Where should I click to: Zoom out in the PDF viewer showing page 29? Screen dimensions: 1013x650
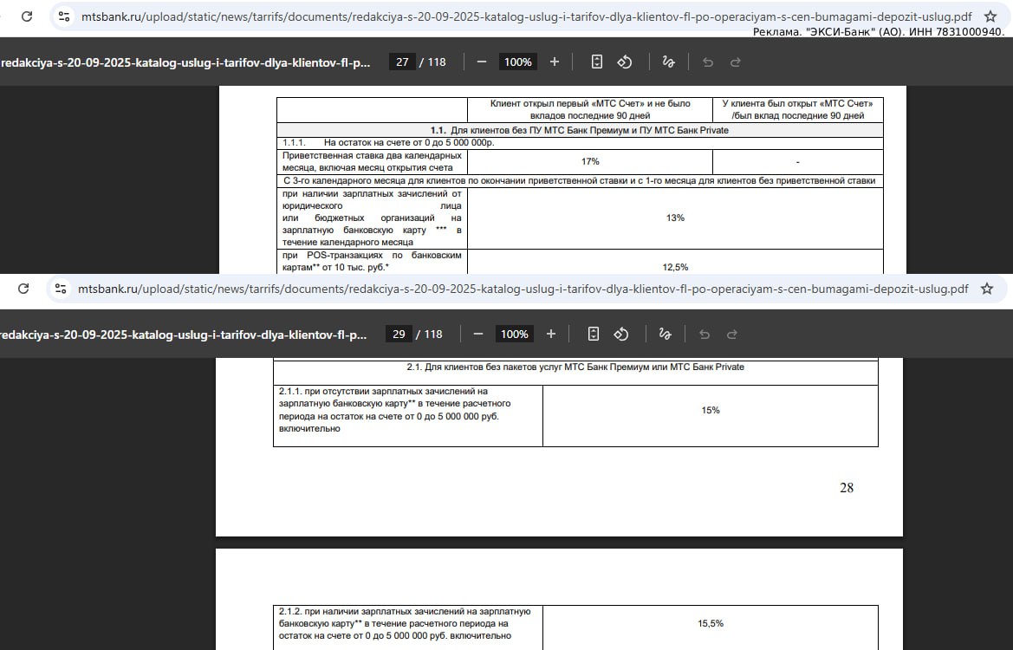click(x=478, y=334)
